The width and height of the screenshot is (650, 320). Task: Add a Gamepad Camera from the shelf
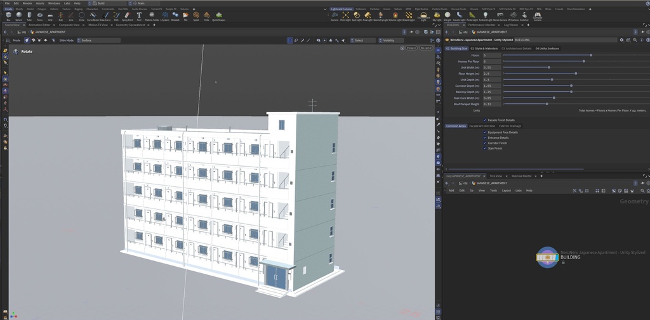(537, 16)
